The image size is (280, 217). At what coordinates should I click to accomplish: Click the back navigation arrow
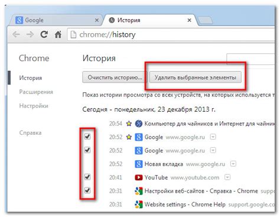[16, 34]
